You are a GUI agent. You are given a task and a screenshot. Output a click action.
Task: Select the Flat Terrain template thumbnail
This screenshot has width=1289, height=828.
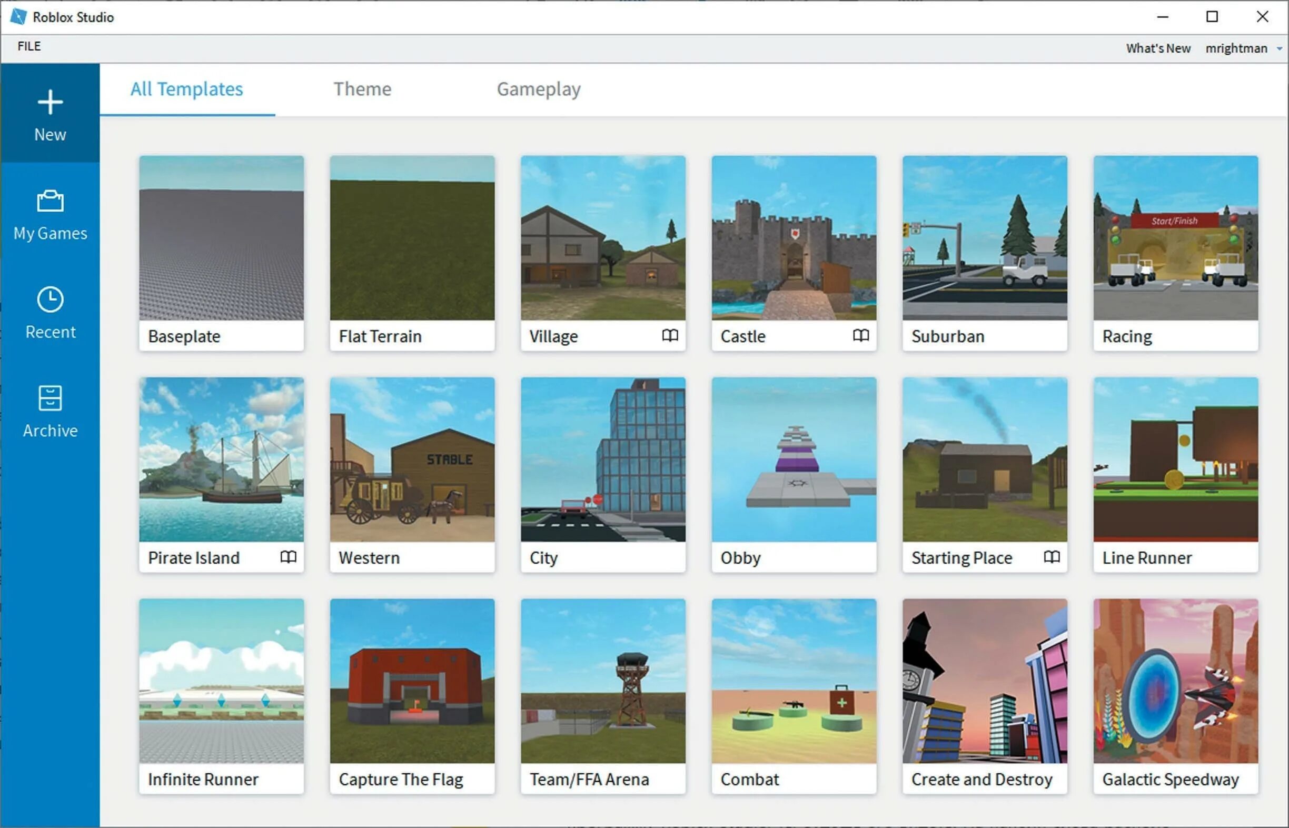[x=412, y=238]
